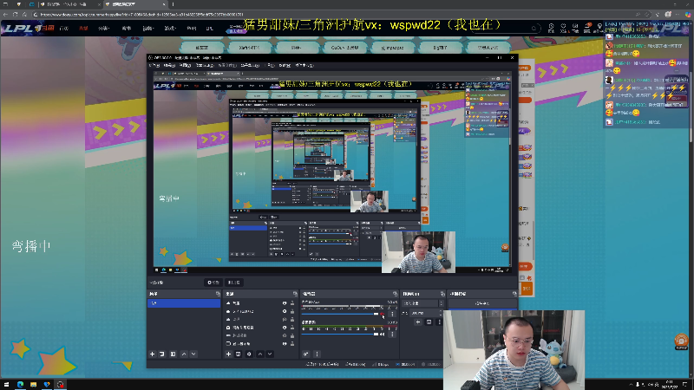Hide the webcam capture source via its eye icon
This screenshot has width=694, height=390.
click(x=285, y=328)
